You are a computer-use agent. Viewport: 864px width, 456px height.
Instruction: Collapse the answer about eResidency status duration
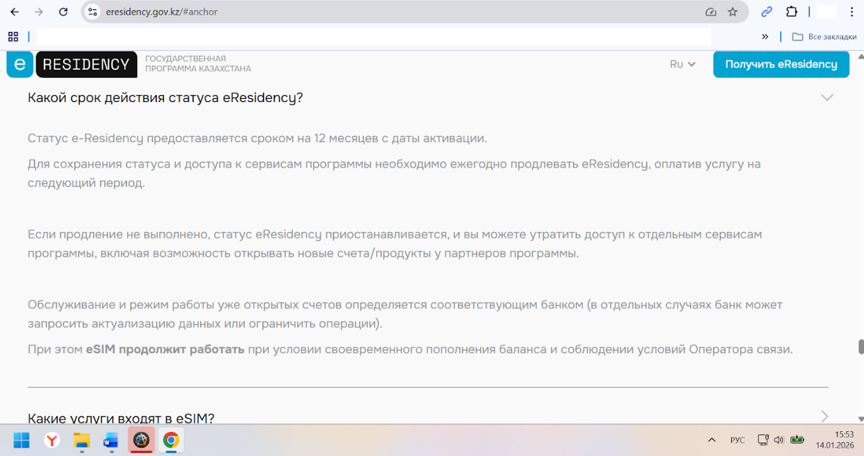(x=827, y=98)
